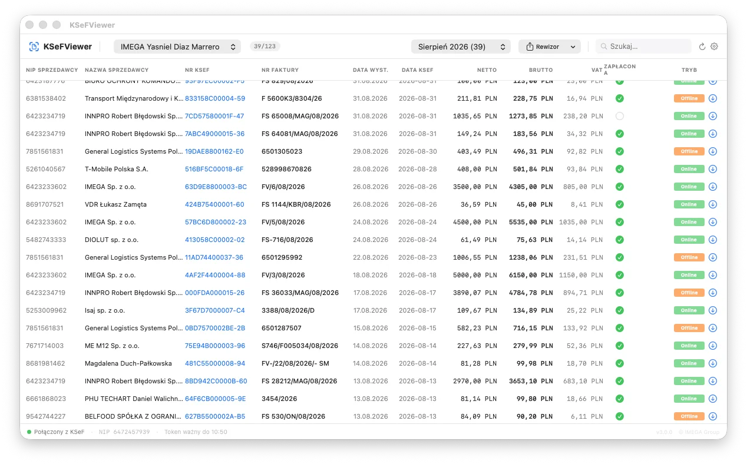747x464 pixels.
Task: Open KSeF link 413058C00002-02
Action: [214, 240]
